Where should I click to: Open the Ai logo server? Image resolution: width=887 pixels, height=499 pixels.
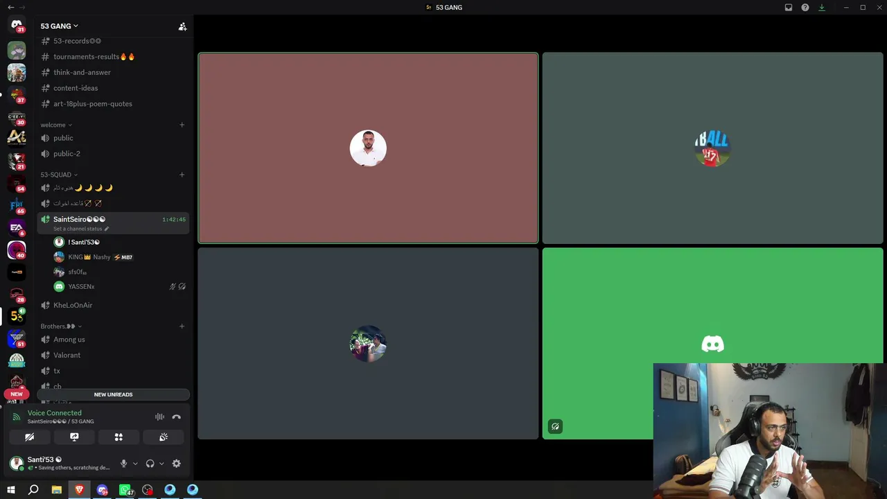(17, 138)
